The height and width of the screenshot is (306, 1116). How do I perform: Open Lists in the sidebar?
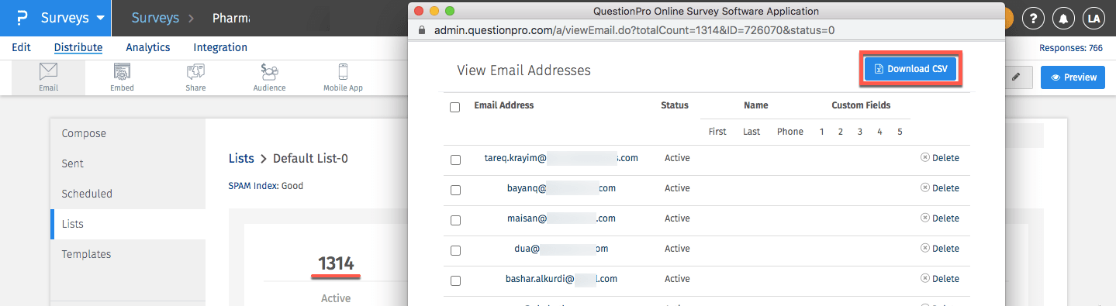tap(128, 224)
